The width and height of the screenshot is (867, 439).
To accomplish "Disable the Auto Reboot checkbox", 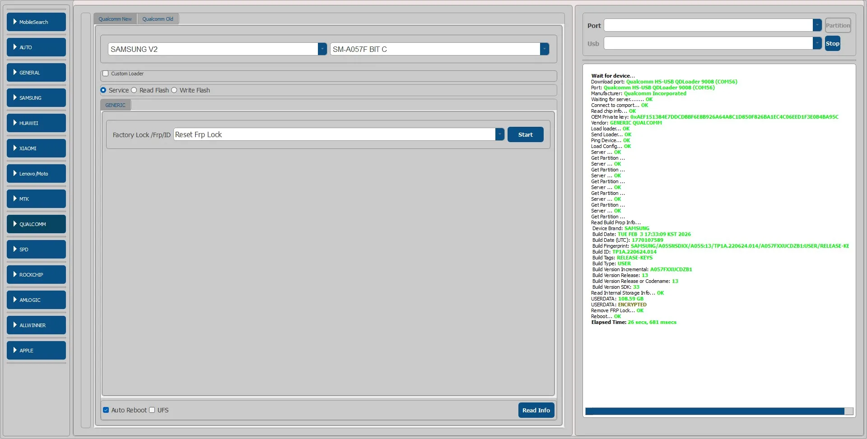I will (106, 410).
